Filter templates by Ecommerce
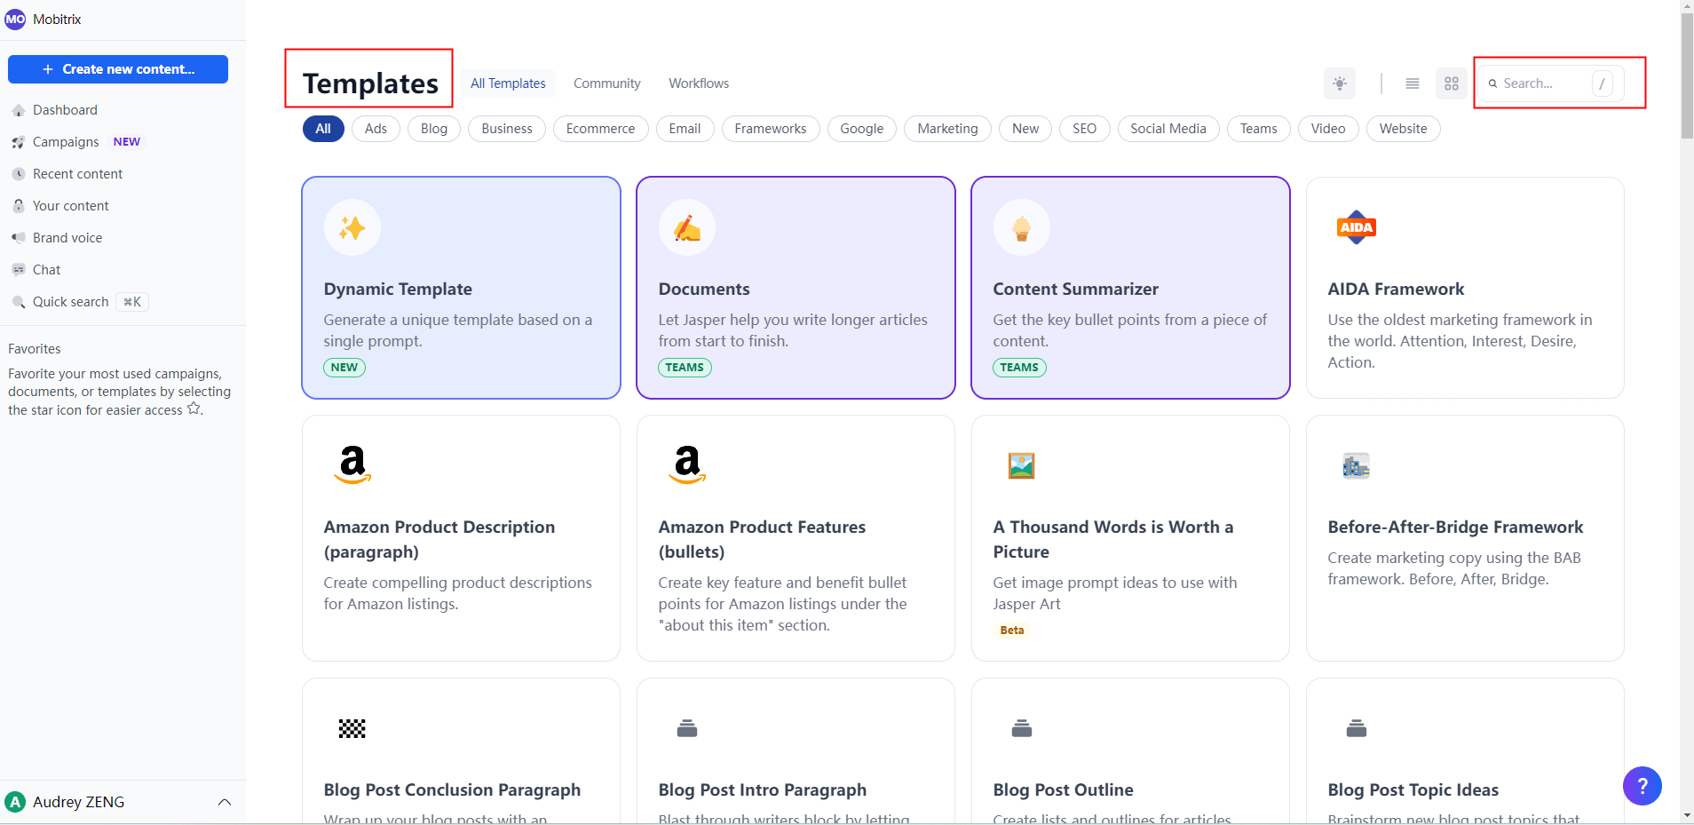This screenshot has width=1694, height=825. click(601, 129)
